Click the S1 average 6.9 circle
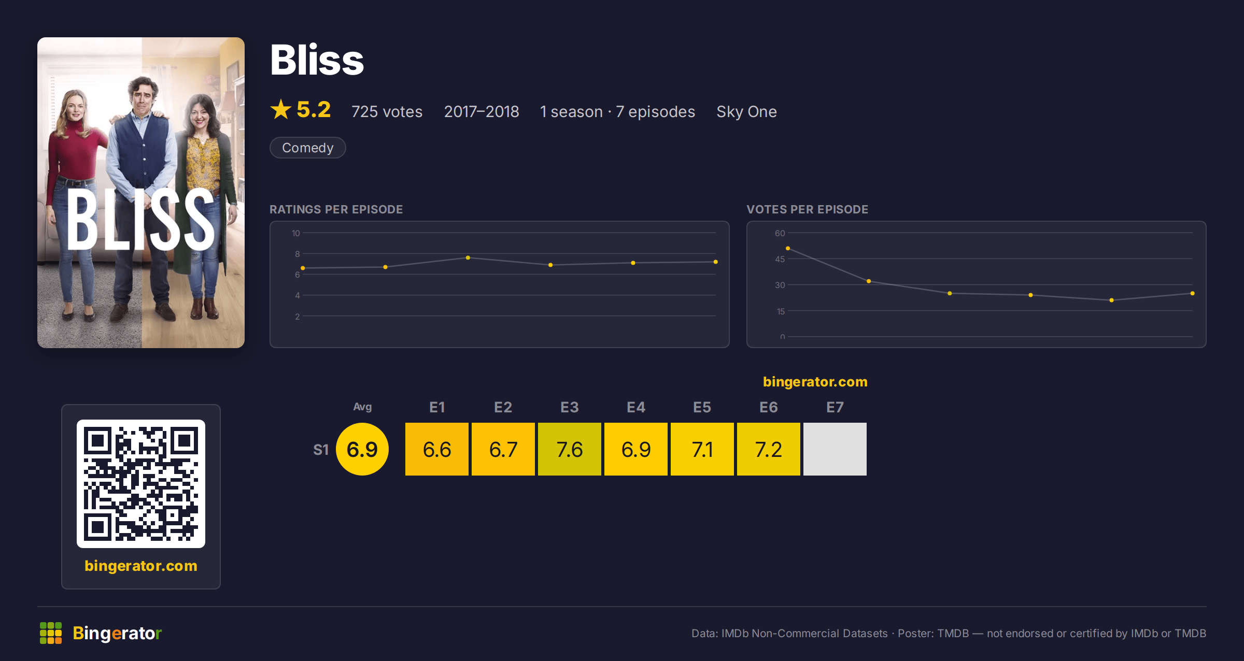Viewport: 1244px width, 661px height. click(x=362, y=449)
